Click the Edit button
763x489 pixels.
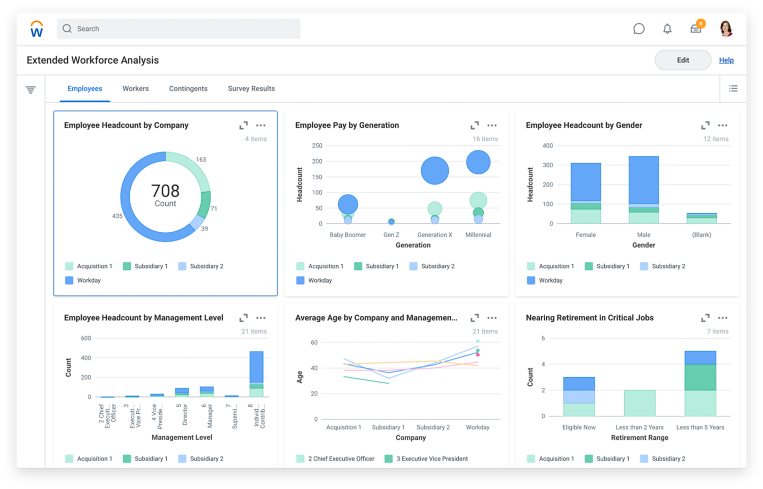click(683, 60)
